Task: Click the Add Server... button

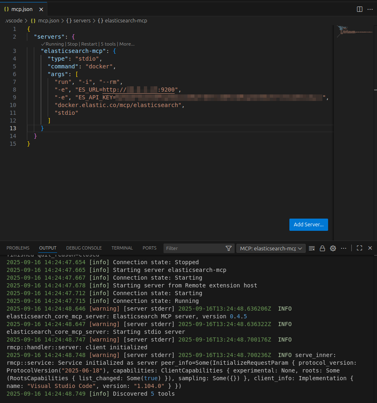Action: coord(309,225)
